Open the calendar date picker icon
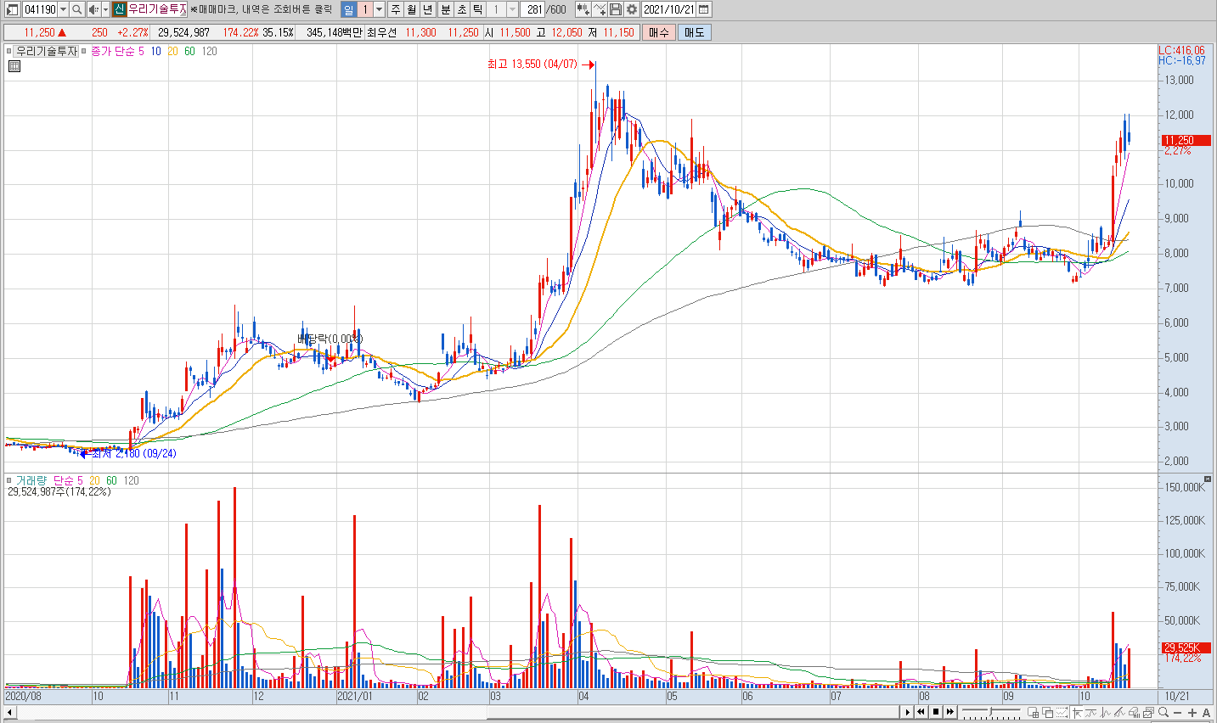This screenshot has height=723, width=1217. (x=703, y=9)
